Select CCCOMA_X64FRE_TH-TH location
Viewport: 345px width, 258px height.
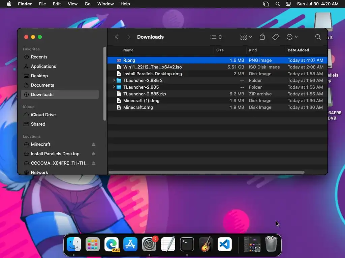[x=60, y=163]
